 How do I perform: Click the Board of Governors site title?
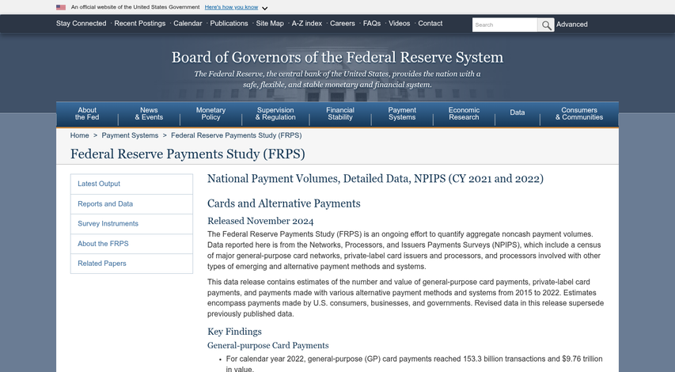click(x=337, y=57)
